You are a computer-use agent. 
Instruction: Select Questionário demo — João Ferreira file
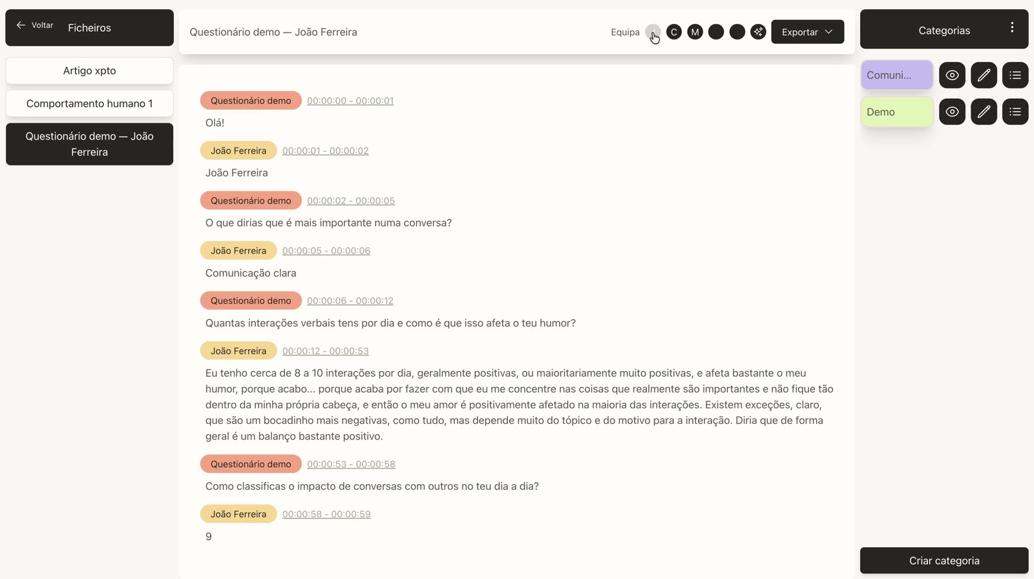click(x=89, y=144)
